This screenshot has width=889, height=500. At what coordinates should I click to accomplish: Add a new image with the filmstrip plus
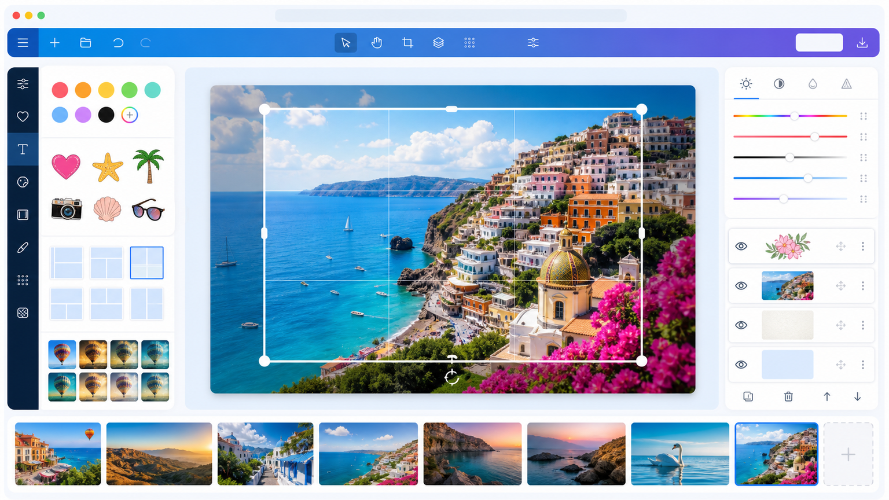[x=848, y=454]
